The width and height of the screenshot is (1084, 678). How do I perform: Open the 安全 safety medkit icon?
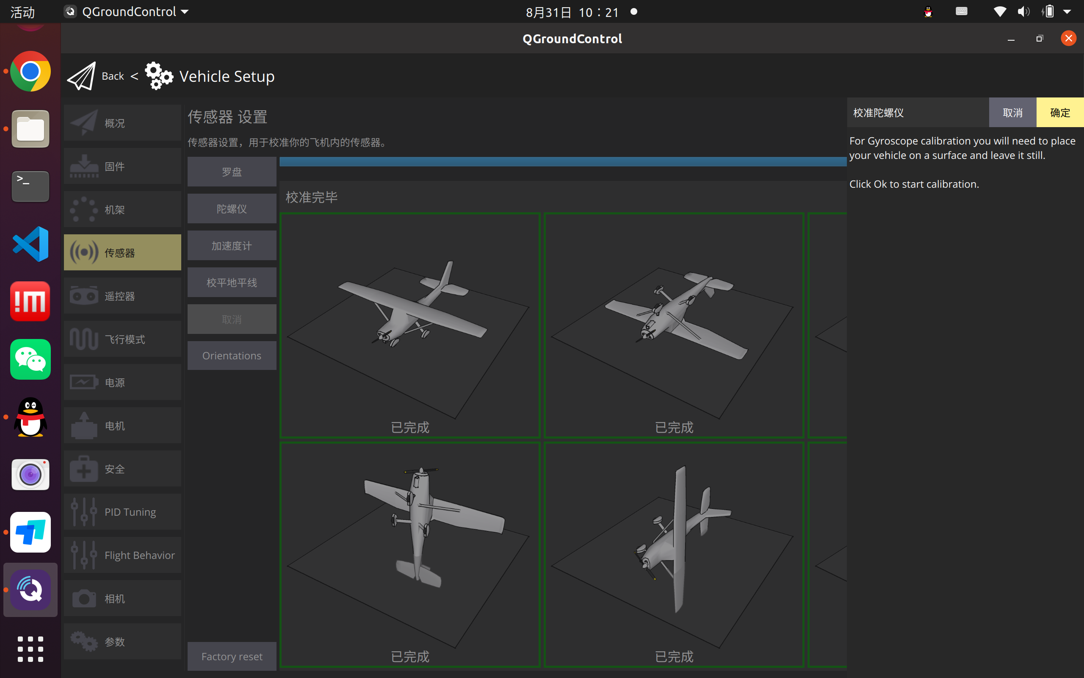pos(84,469)
